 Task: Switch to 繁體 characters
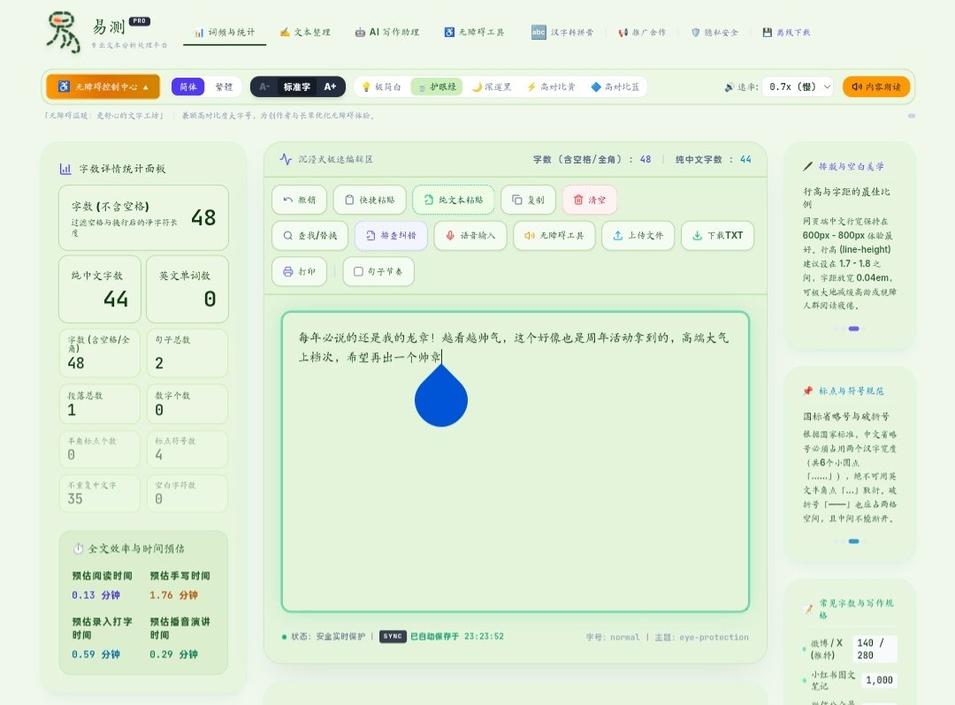[x=224, y=87]
